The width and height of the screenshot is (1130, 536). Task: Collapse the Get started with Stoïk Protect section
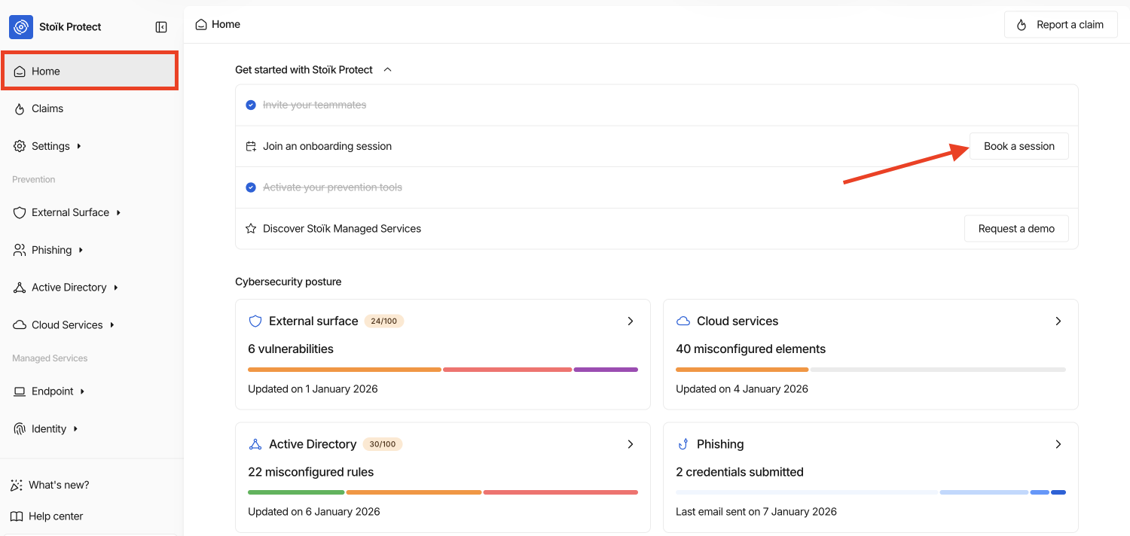(388, 70)
